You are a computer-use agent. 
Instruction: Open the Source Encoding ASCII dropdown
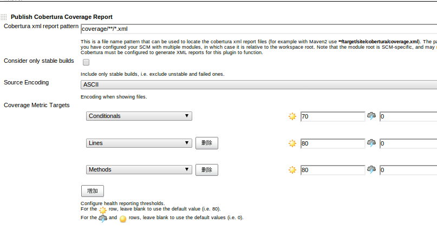[259, 84]
